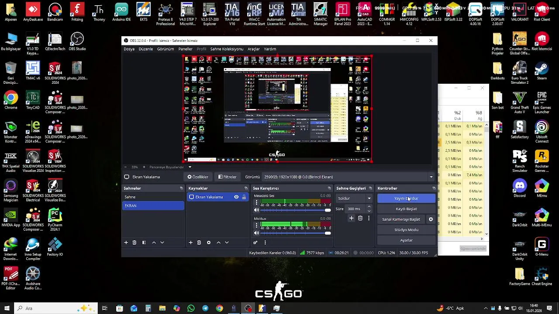Undock the Sahneler panel using its float icon
Screen dimensions: 559x314
coord(181,188)
